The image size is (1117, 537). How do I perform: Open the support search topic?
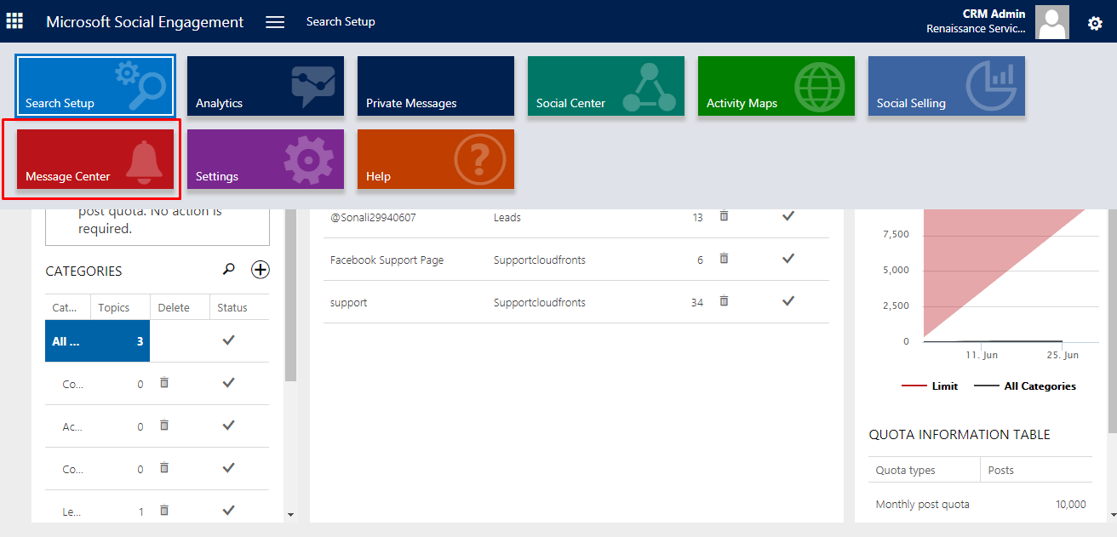click(x=348, y=302)
